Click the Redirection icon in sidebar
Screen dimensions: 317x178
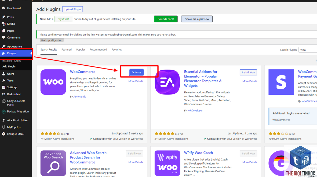click(x=3, y=94)
